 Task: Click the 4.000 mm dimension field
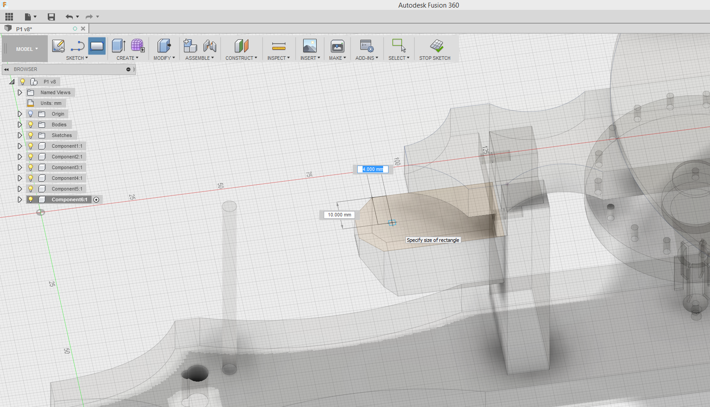(373, 169)
